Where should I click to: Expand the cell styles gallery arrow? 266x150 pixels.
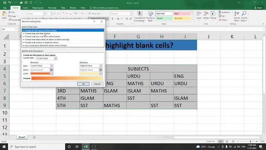(x=192, y=20)
